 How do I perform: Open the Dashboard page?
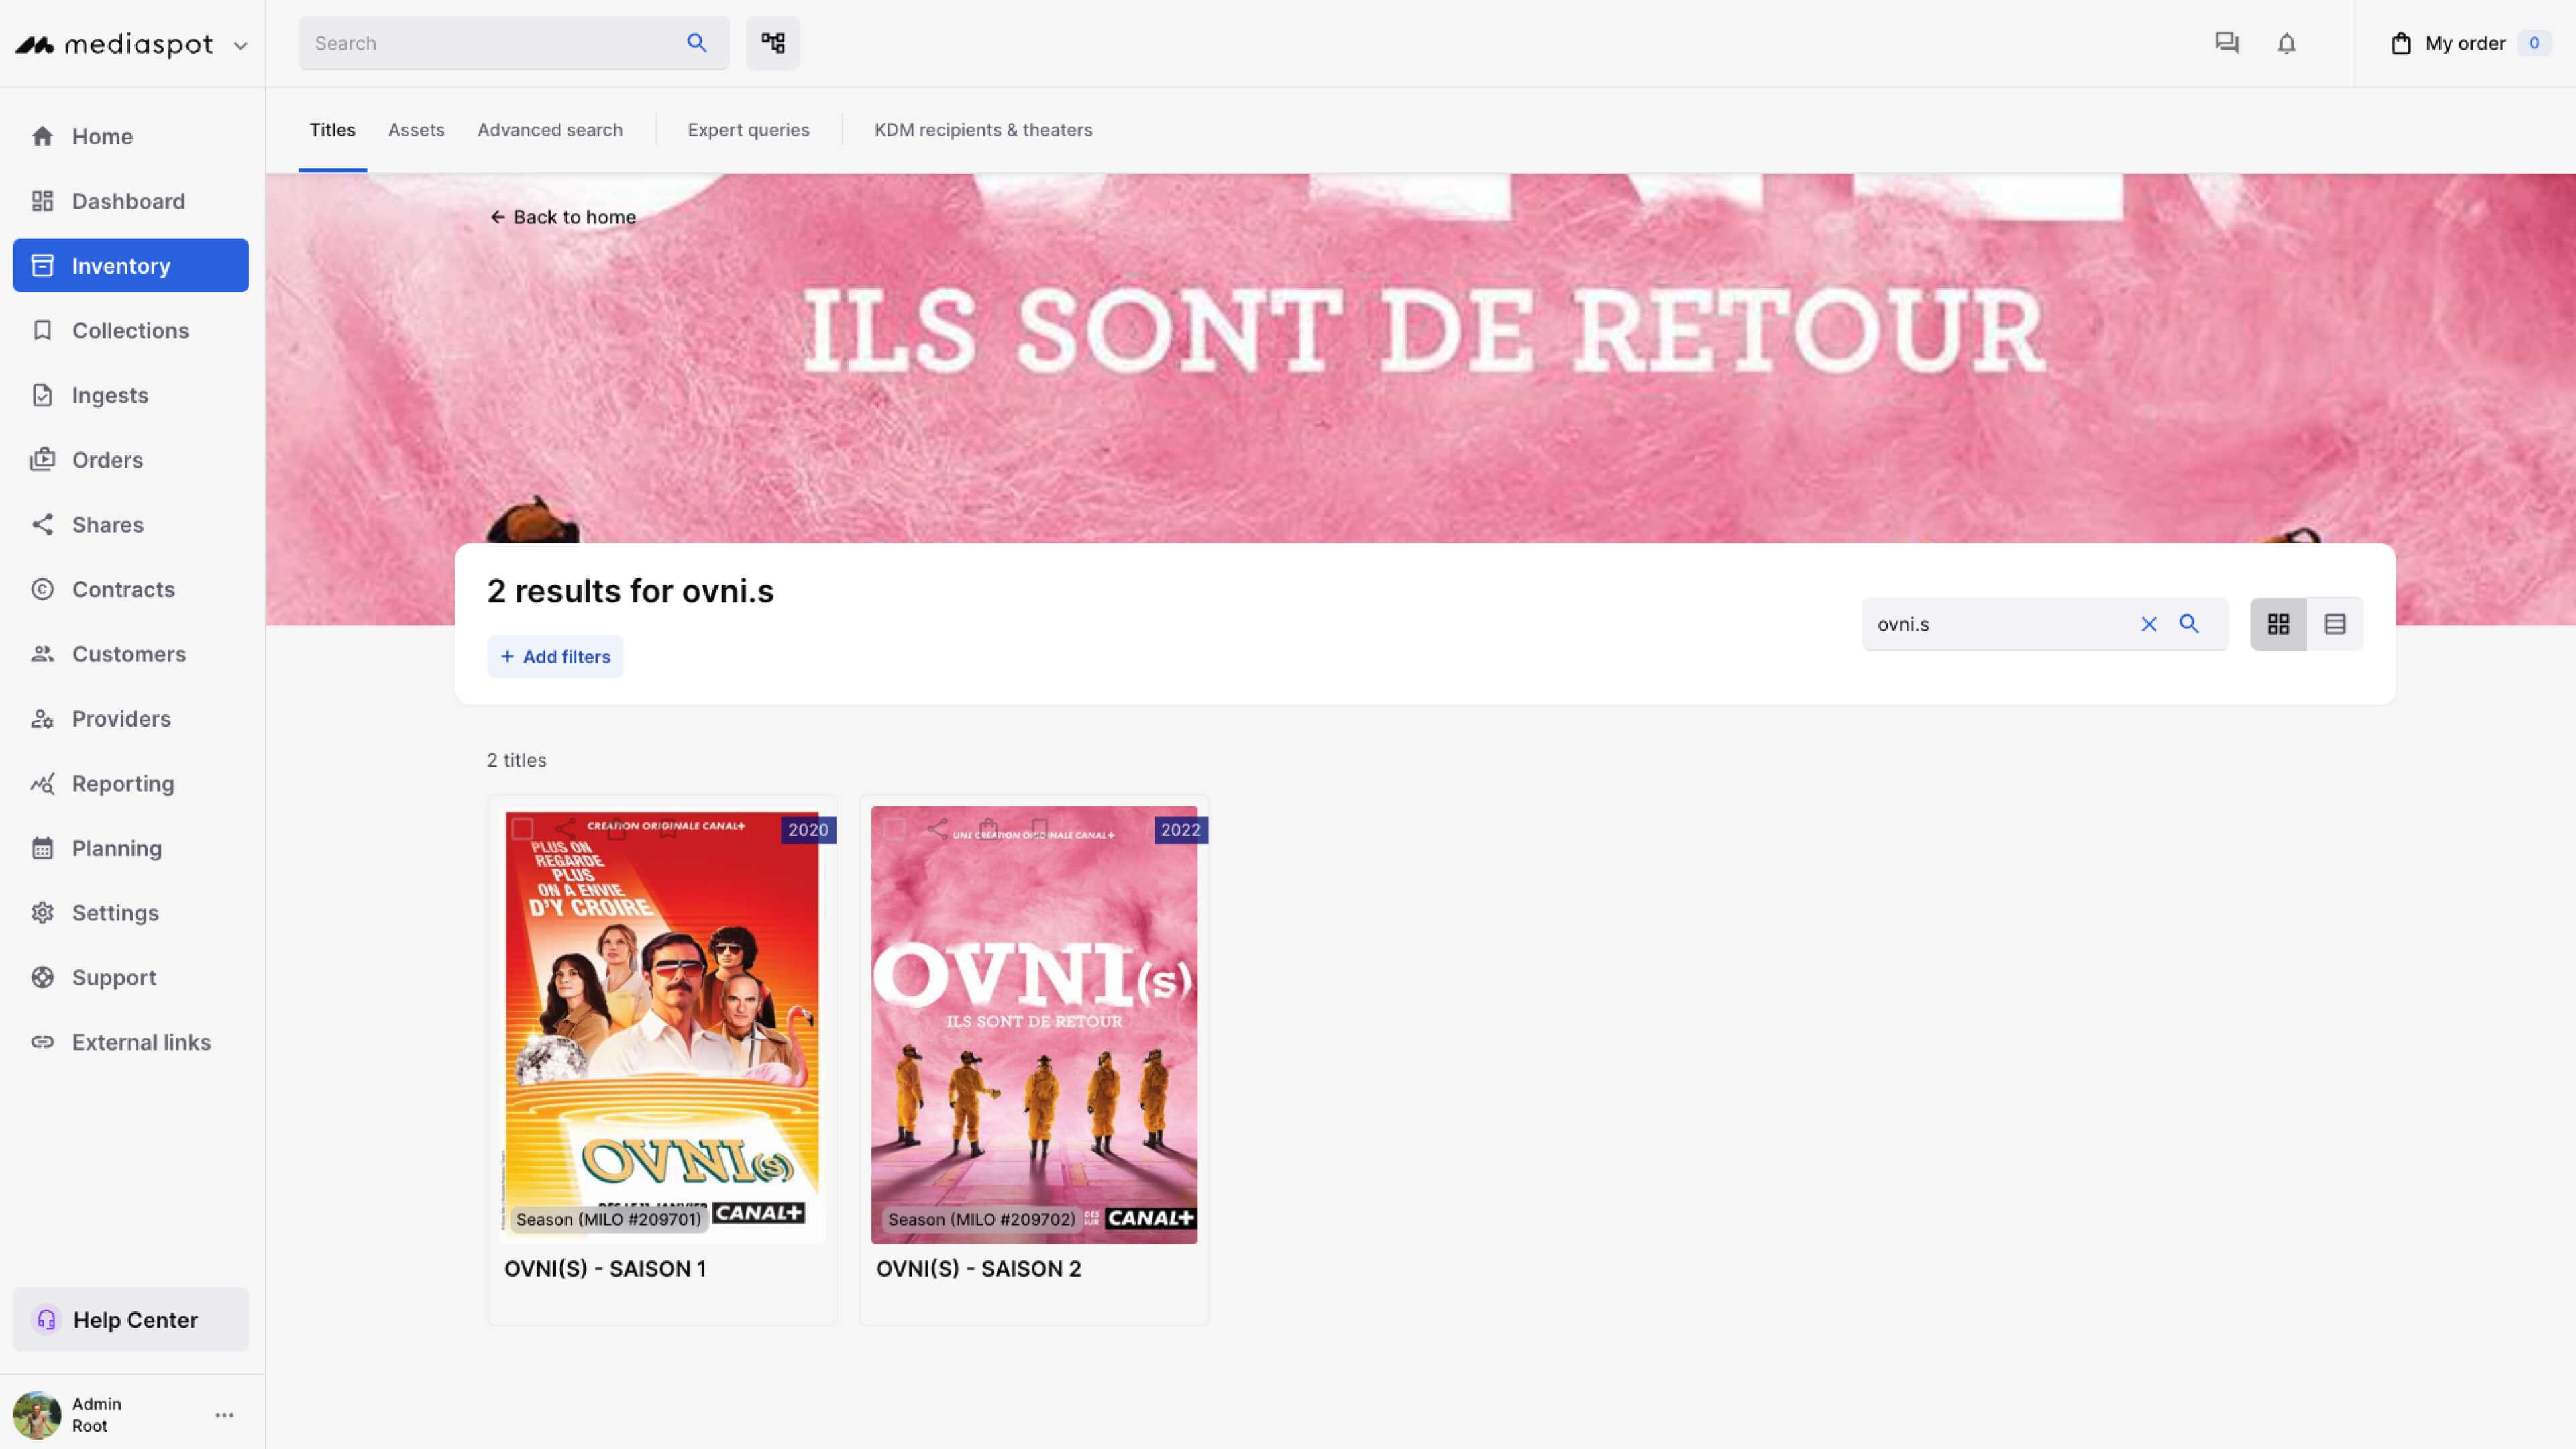pyautogui.click(x=130, y=201)
